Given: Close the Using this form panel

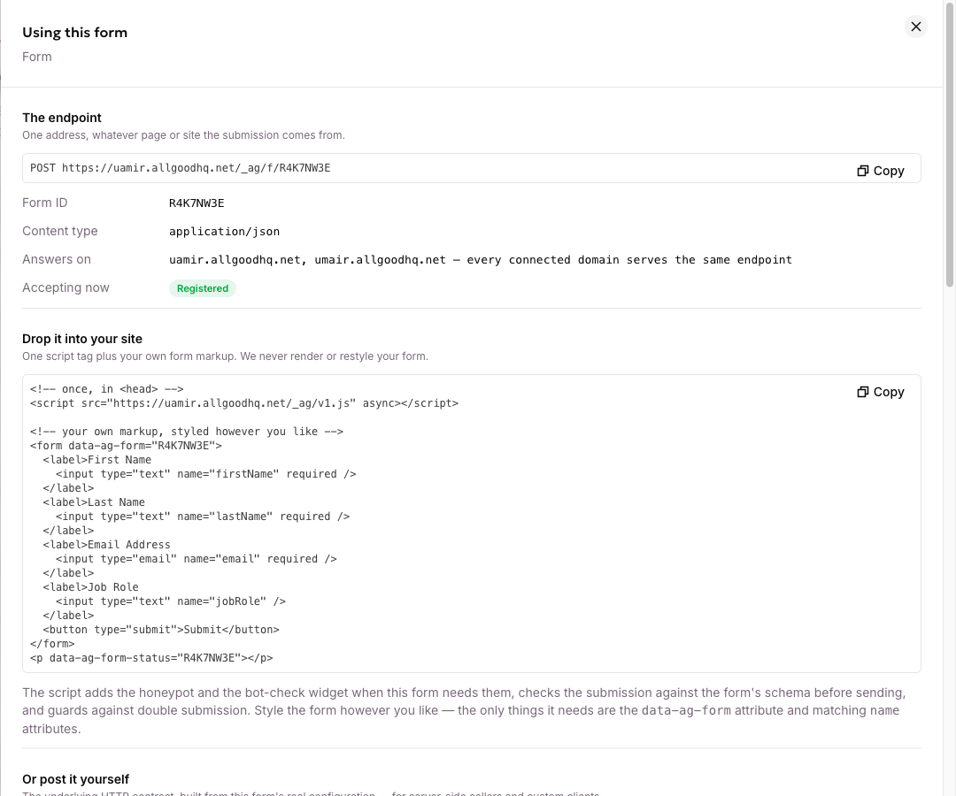Looking at the screenshot, I should point(916,27).
